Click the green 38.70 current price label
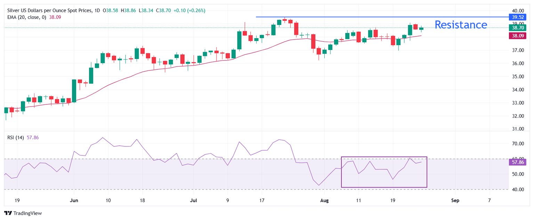The height and width of the screenshot is (220, 534). [x=518, y=27]
